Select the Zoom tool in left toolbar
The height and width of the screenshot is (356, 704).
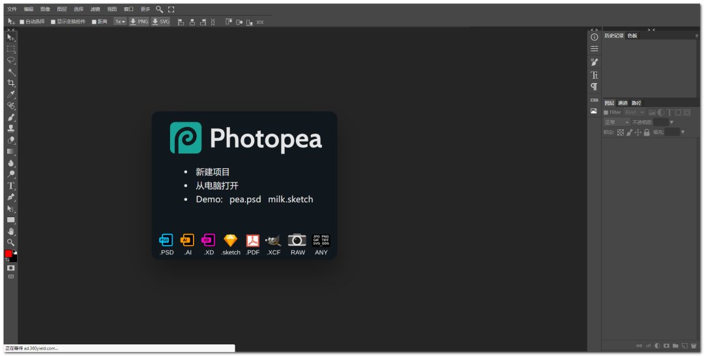point(11,243)
